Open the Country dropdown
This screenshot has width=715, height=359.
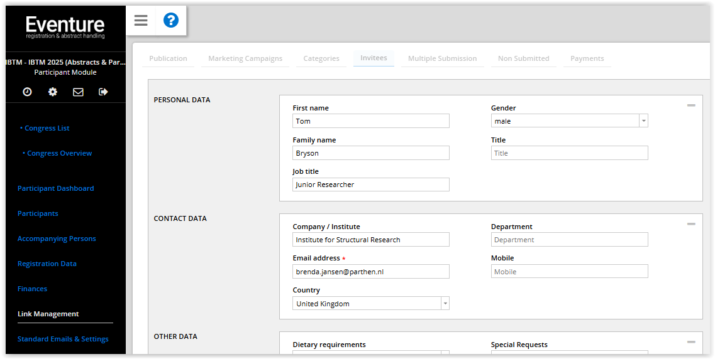pos(371,304)
